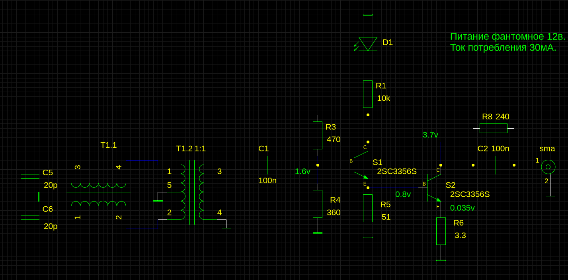
Task: Select the R5 51 emitter resistor
Action: [x=368, y=208]
